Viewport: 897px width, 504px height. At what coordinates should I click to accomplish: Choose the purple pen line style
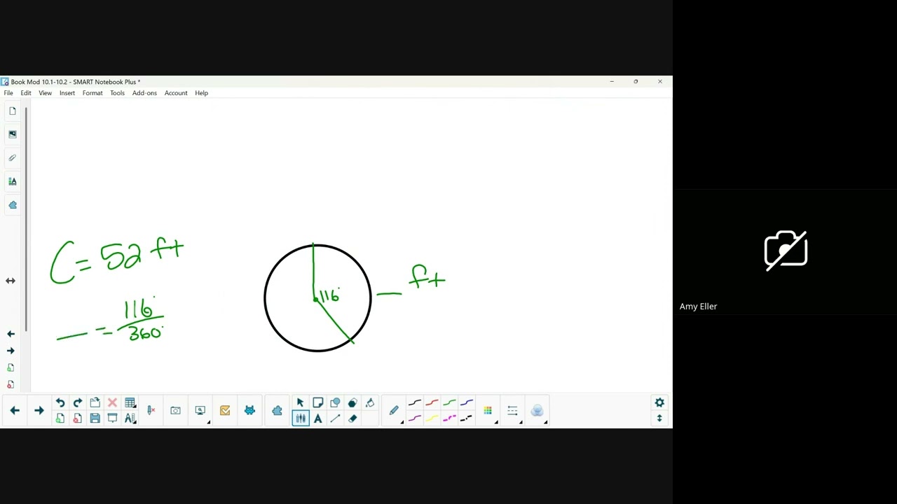[x=415, y=419]
